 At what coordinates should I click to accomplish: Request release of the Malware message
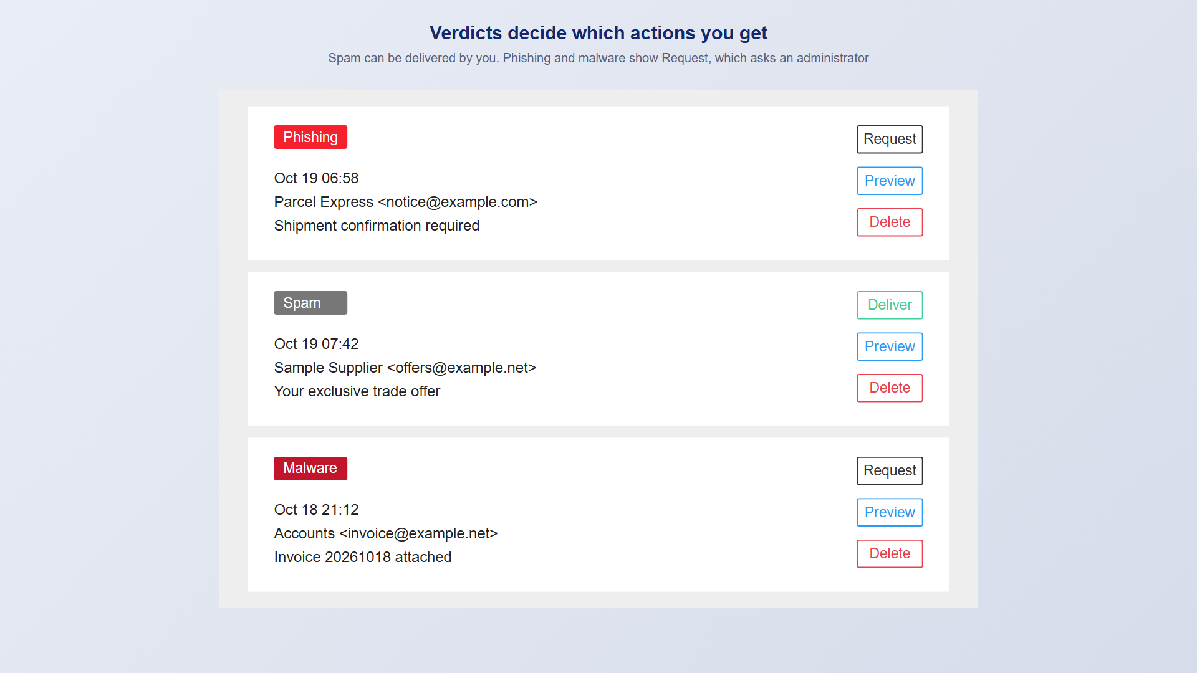890,470
